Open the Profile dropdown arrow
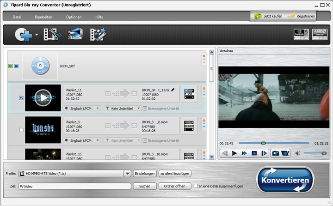 128,174
